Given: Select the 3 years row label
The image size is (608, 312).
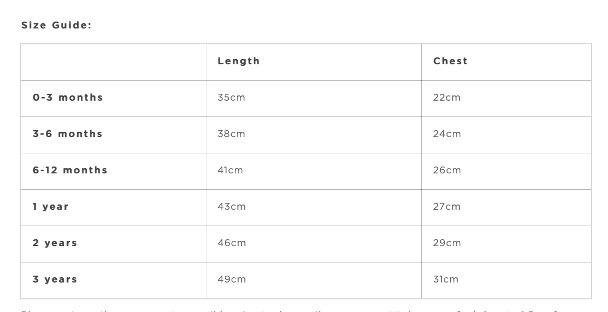Looking at the screenshot, I should 55,279.
